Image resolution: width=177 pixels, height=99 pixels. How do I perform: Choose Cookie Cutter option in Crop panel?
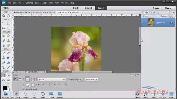[x=20, y=79]
